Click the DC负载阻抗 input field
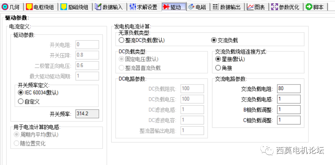 (x=192, y=89)
